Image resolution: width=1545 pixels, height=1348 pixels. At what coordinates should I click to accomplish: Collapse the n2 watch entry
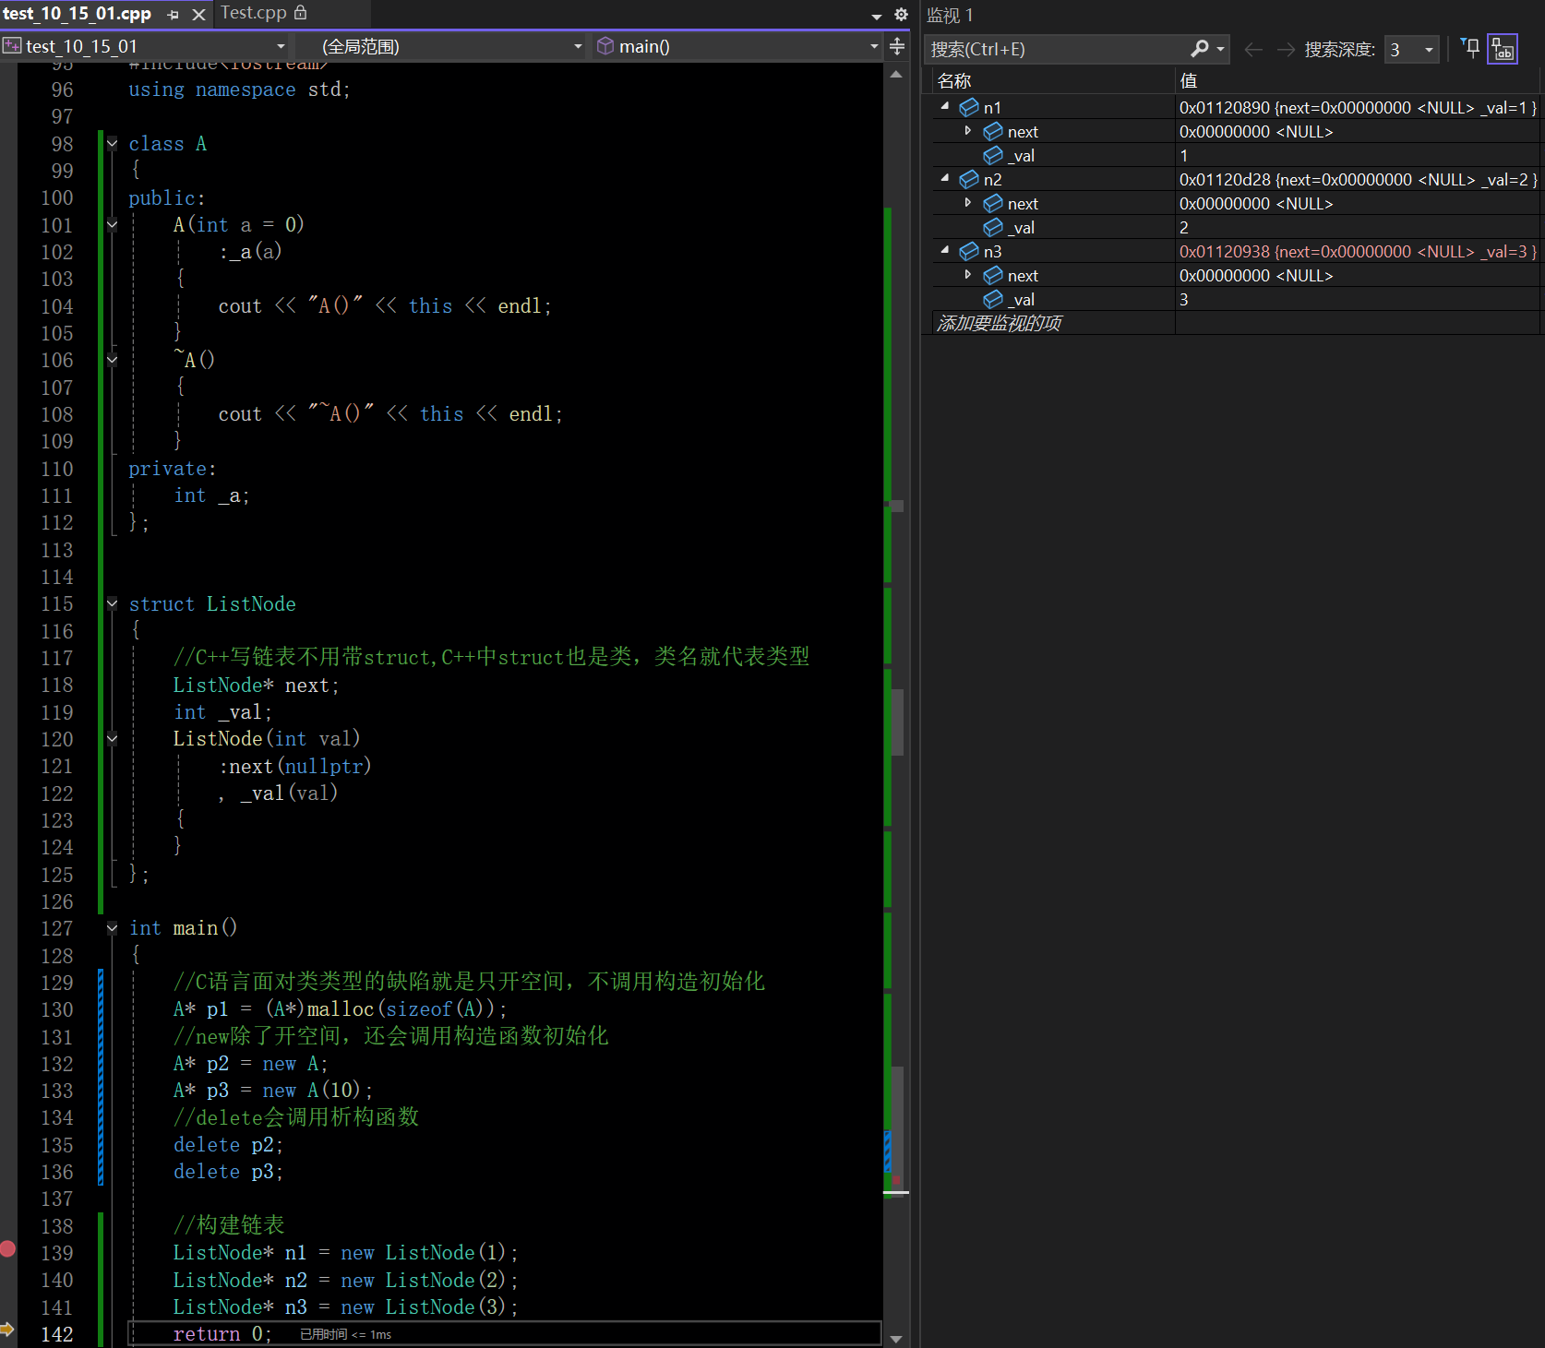coord(945,178)
